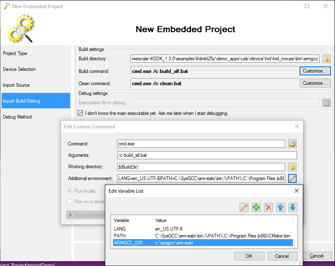Click the Variable column header
Viewport: 335px width, 266px height.
click(132, 220)
